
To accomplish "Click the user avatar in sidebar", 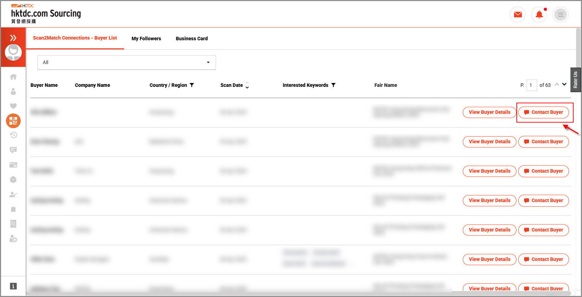I will 13,53.
